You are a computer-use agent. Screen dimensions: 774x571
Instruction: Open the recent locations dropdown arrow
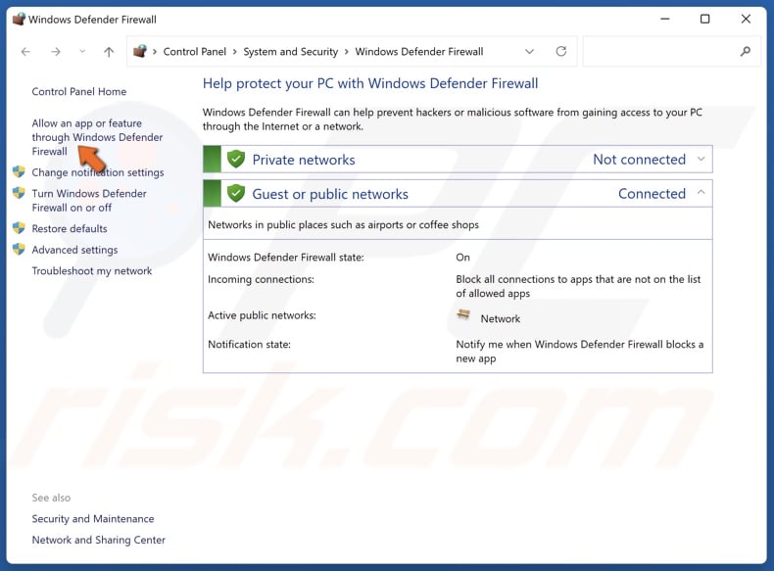coord(82,51)
